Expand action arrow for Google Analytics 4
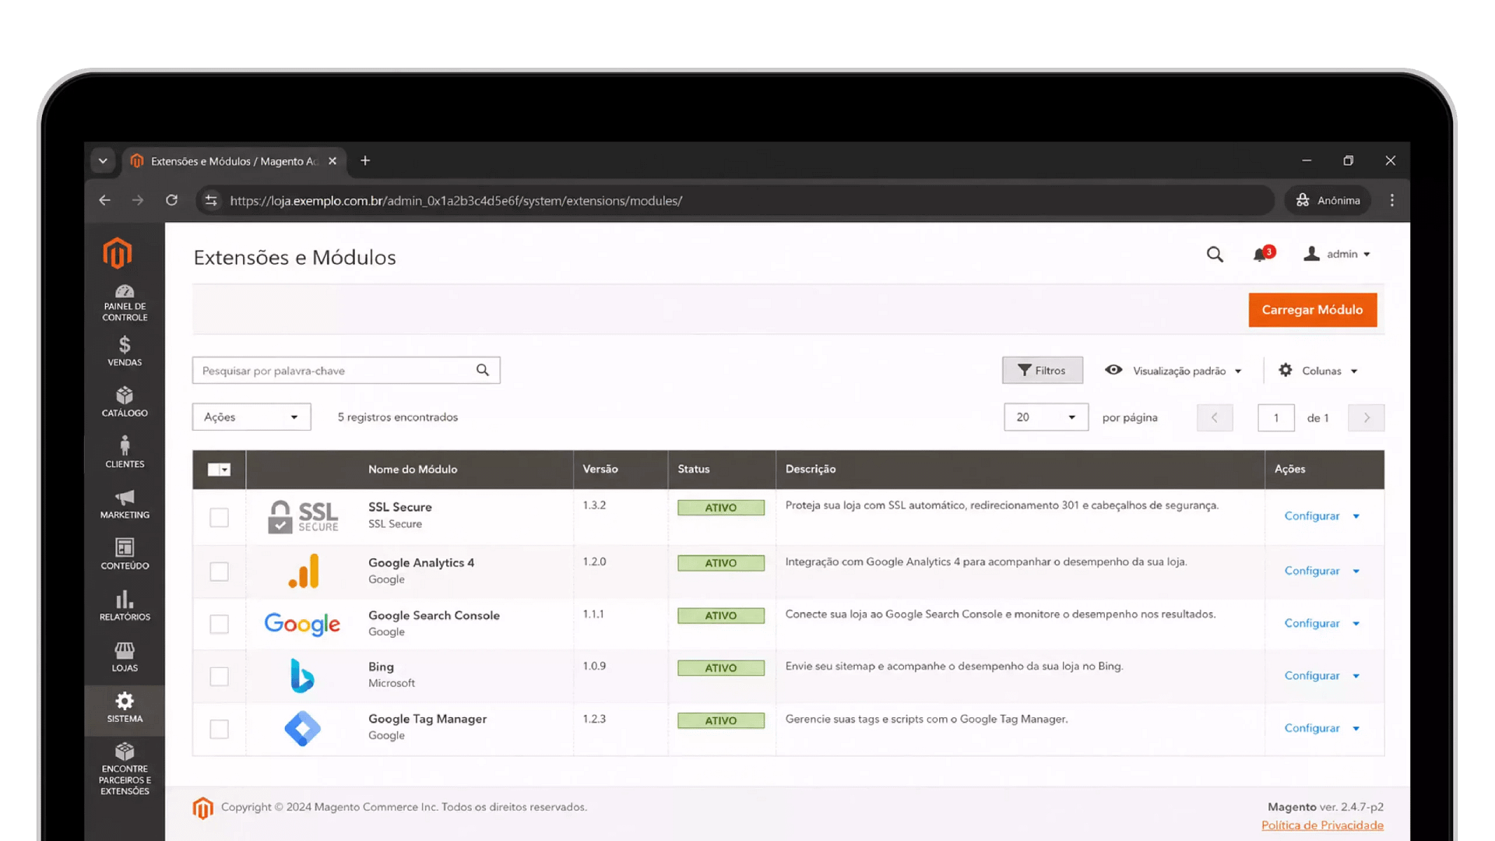Image resolution: width=1495 pixels, height=841 pixels. [x=1356, y=571]
